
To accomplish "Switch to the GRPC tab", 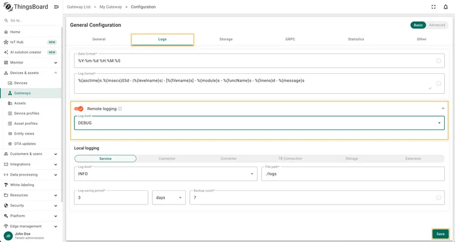I will tap(290, 39).
